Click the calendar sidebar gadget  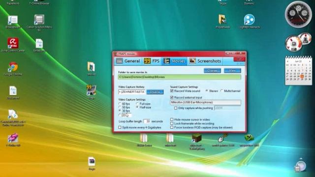tap(299, 70)
